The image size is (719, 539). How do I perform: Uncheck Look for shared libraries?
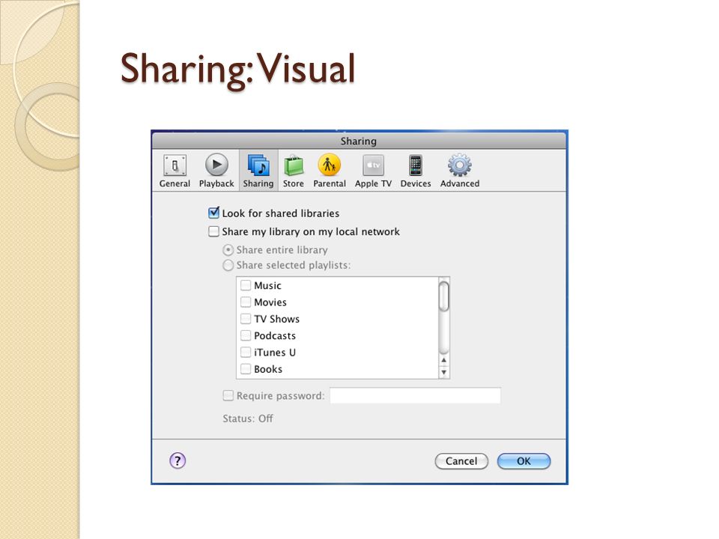[213, 213]
